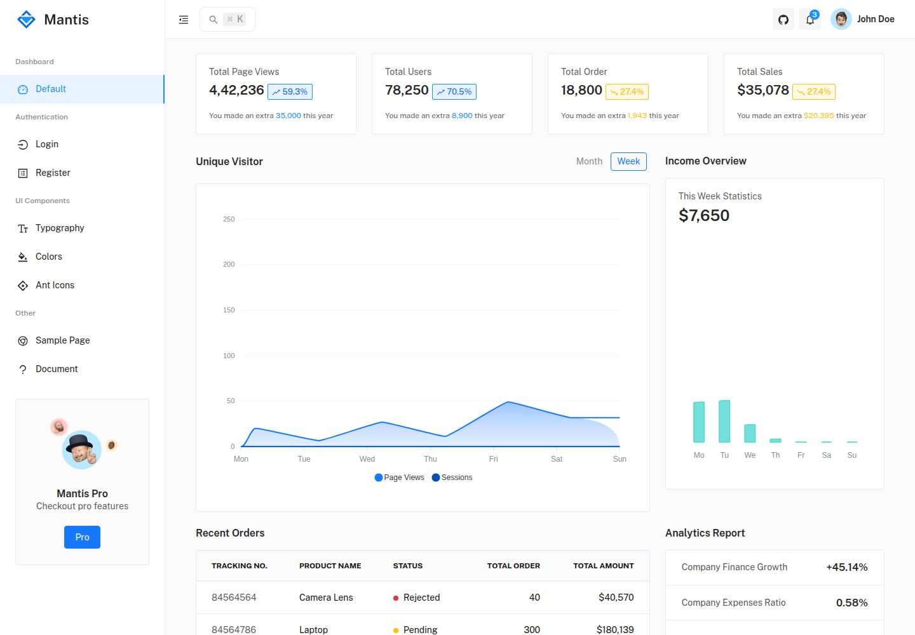The width and height of the screenshot is (915, 635).
Task: Collapse the sidebar with the menu-fold icon
Action: tap(184, 20)
